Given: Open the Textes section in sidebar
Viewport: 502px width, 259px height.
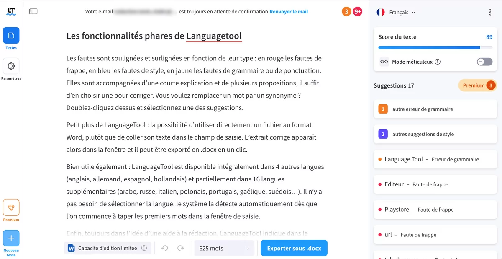Looking at the screenshot, I should pos(11,36).
